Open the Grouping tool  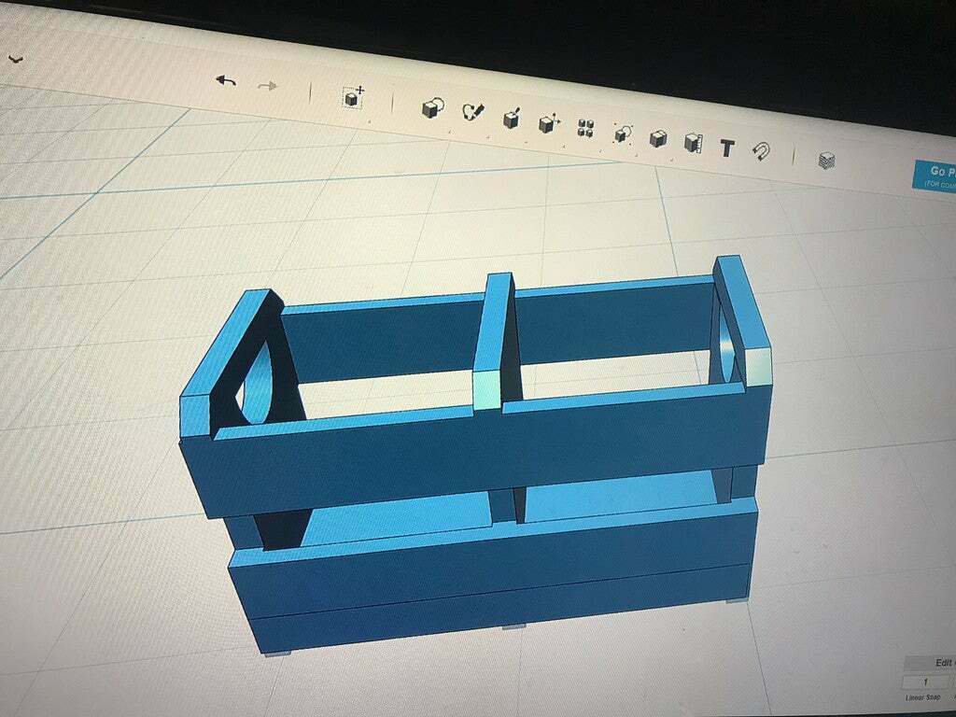pos(623,133)
